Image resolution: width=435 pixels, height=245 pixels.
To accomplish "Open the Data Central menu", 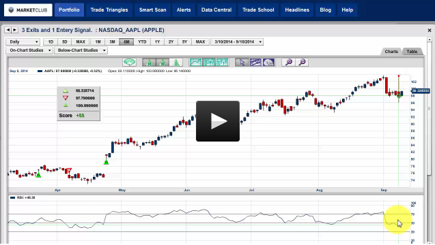I will [216, 10].
